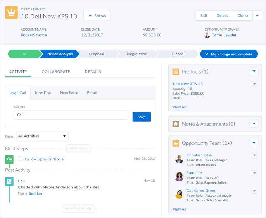Select the Needs Analysis stage

pyautogui.click(x=60, y=54)
